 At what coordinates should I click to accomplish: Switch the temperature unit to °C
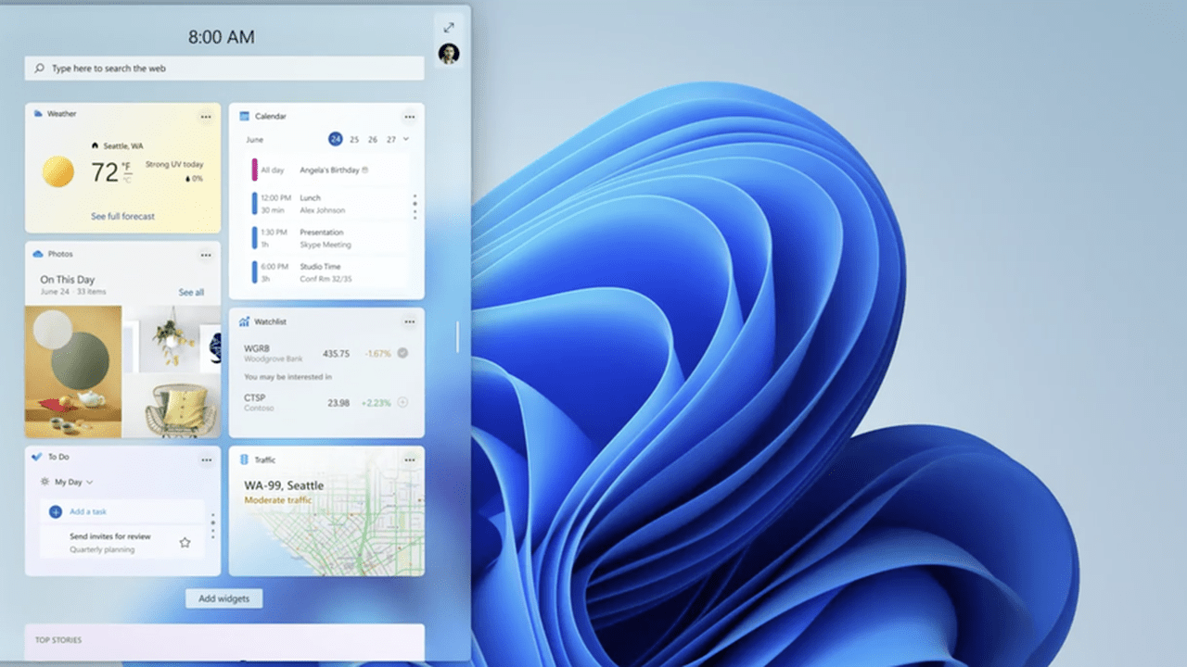coord(126,177)
